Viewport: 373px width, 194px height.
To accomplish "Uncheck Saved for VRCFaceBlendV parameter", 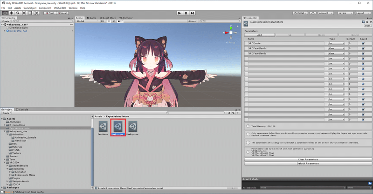I will tap(363, 54).
